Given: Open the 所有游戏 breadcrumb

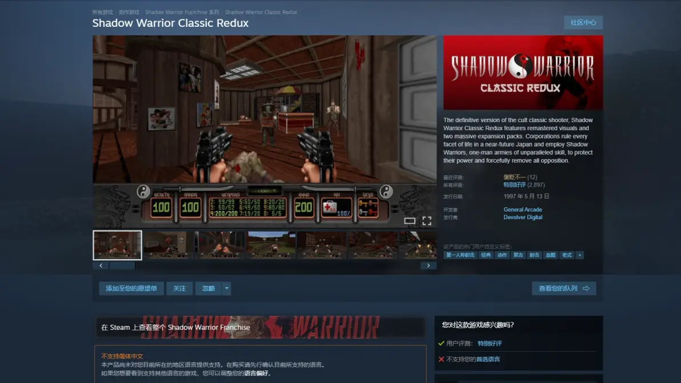Looking at the screenshot, I should pyautogui.click(x=102, y=12).
